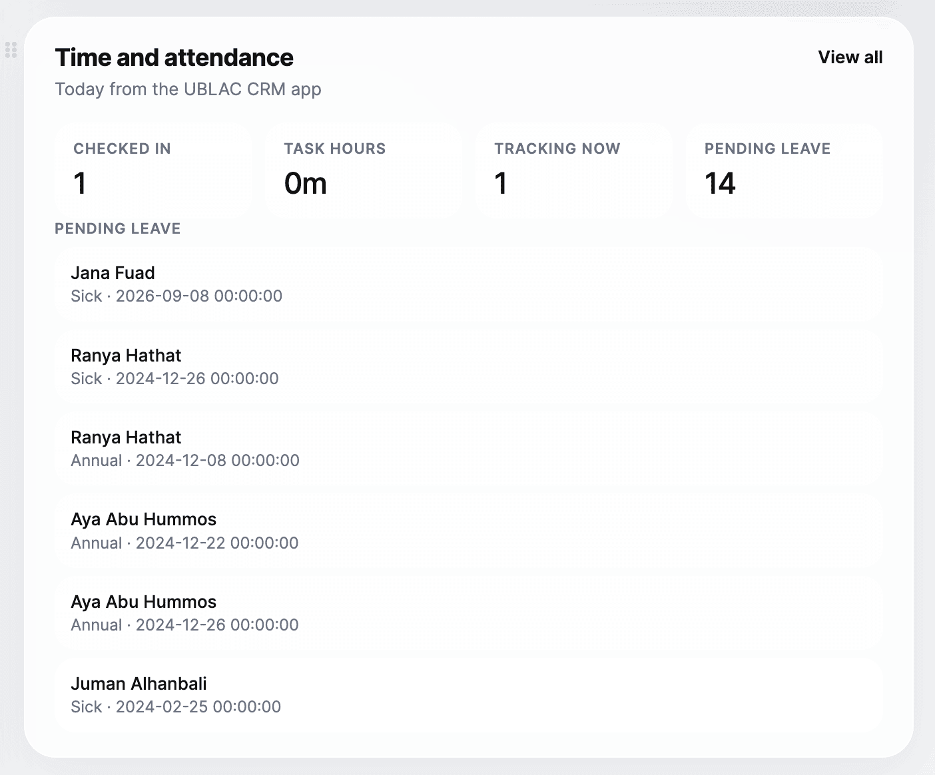Select the Task Hours stat card
This screenshot has width=935, height=775.
click(364, 170)
